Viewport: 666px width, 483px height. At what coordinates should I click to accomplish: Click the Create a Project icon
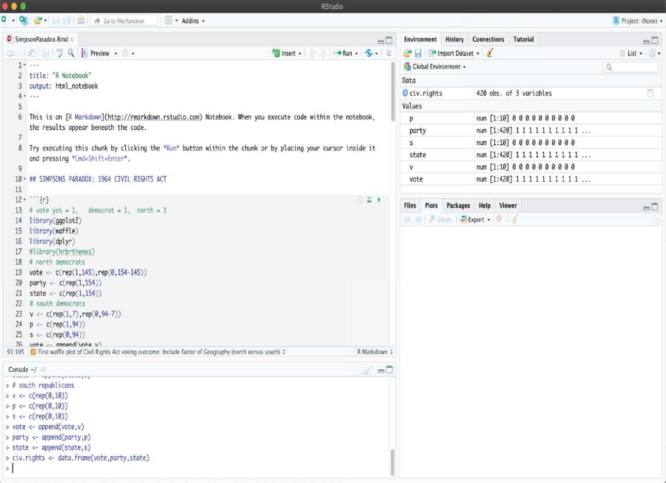click(23, 21)
